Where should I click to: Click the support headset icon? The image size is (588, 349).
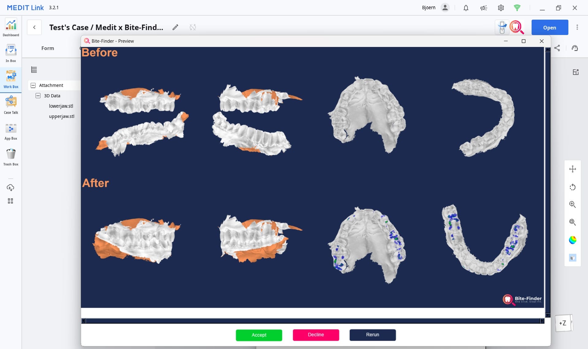point(575,48)
